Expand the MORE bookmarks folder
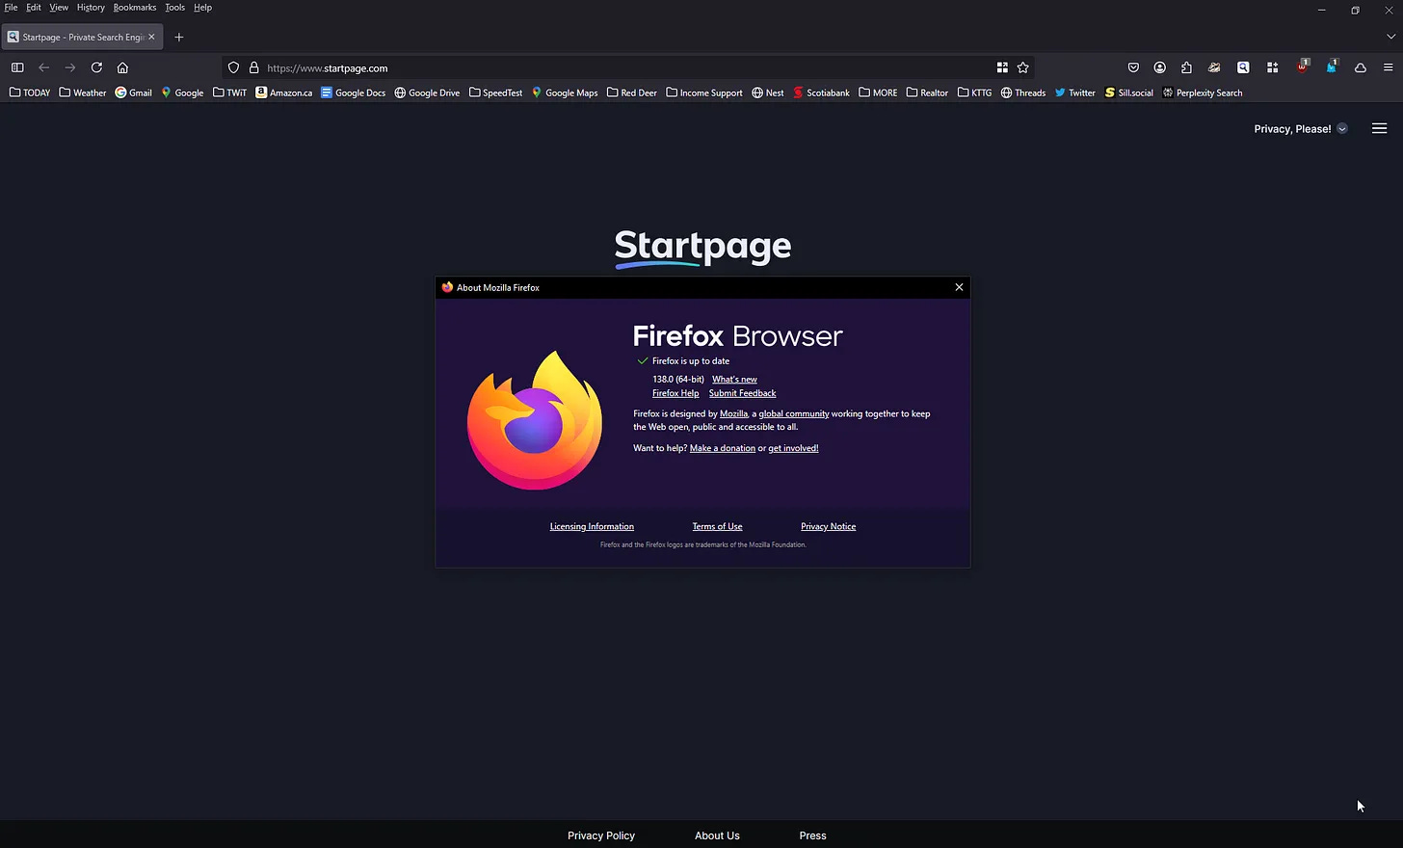 (x=878, y=93)
